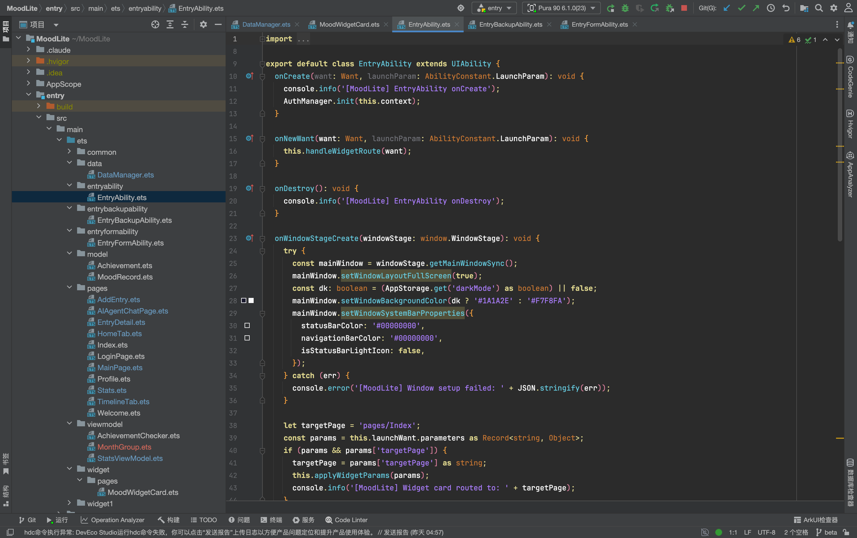Open the 终端 terminal tool window tab
857x538 pixels.
271,520
